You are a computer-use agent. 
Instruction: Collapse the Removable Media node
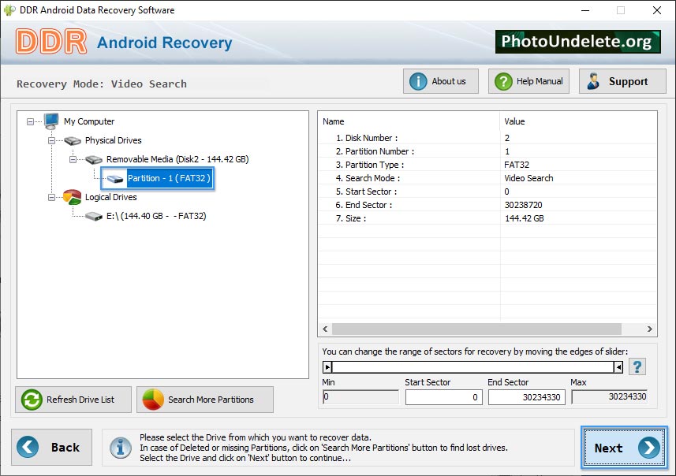(x=73, y=160)
